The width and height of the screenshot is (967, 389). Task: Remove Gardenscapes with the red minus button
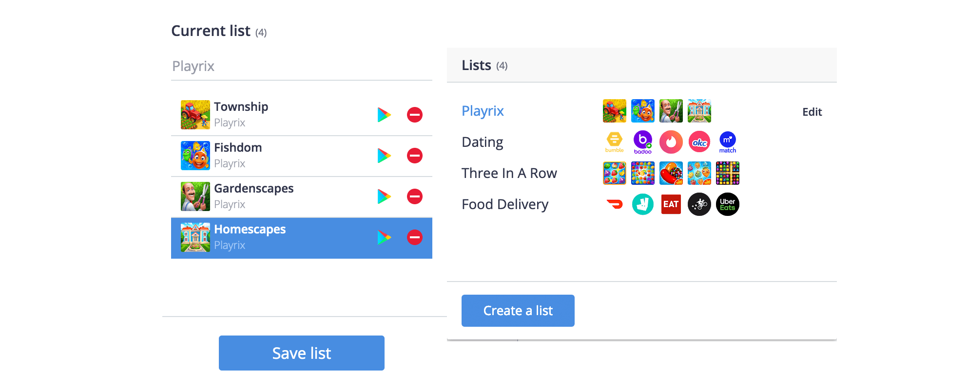click(x=415, y=196)
